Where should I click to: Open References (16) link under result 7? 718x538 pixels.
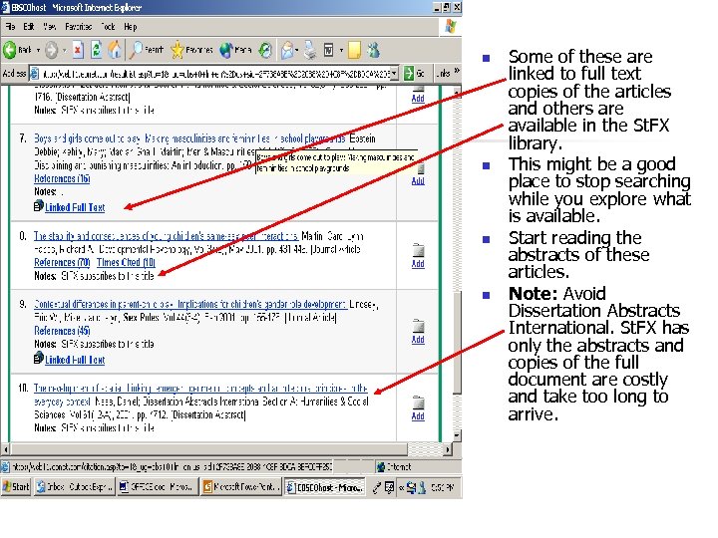tap(62, 178)
